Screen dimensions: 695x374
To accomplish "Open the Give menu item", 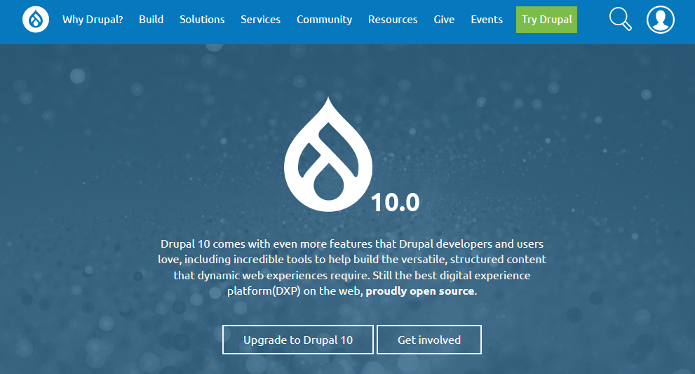I will pyautogui.click(x=444, y=20).
